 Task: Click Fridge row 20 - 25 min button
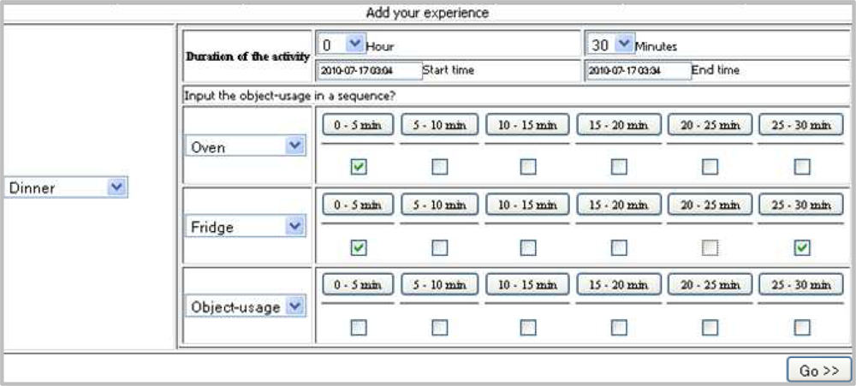[710, 205]
